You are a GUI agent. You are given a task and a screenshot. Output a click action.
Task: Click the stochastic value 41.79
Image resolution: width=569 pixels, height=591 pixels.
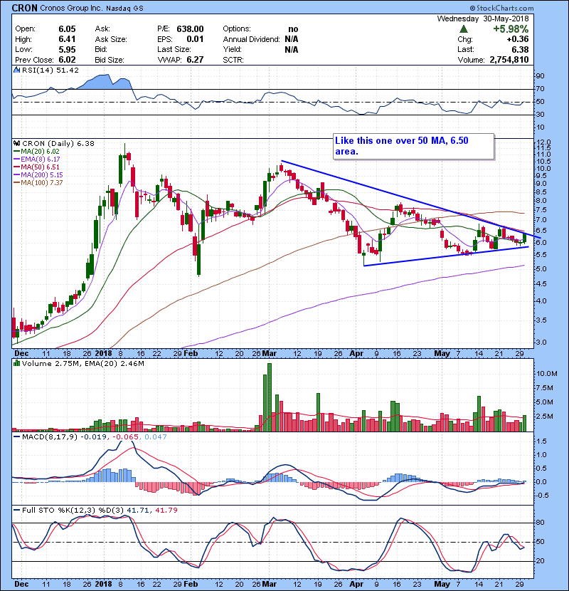coord(166,510)
